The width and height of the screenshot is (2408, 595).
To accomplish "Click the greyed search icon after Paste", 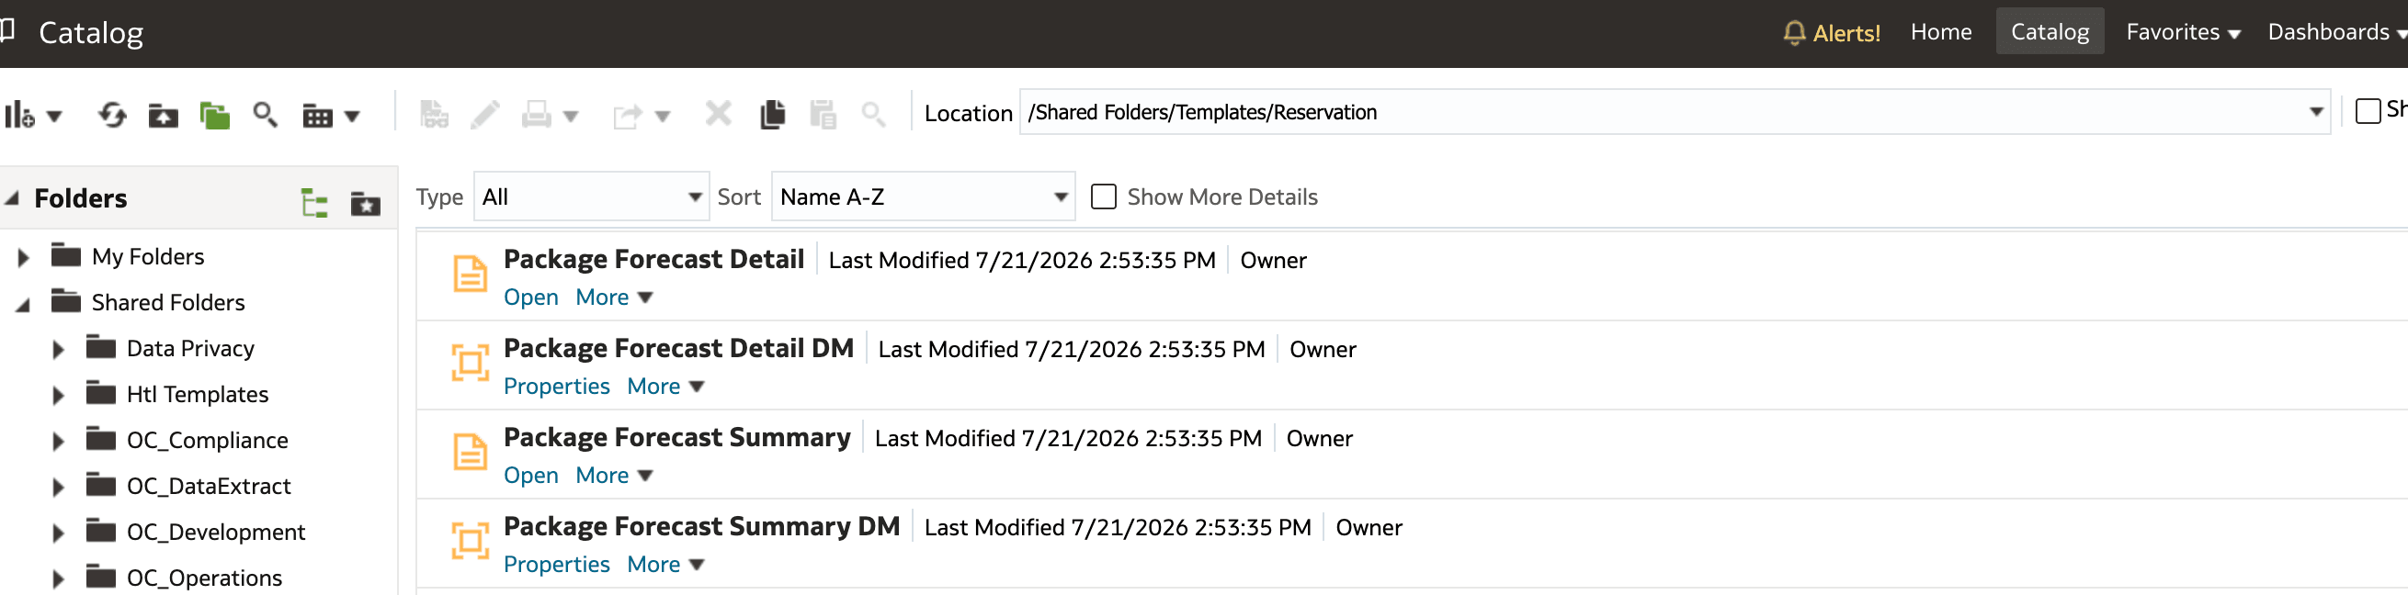I will [873, 115].
